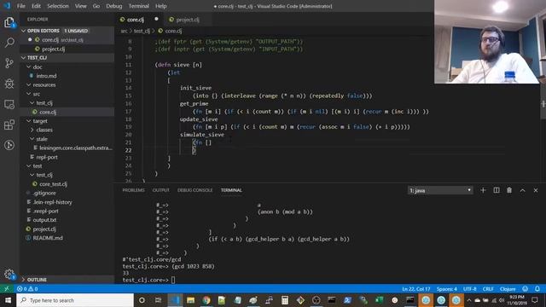Screen dimensions: 546x307
Task: Open notifications bell in status bar
Action: 537,289
